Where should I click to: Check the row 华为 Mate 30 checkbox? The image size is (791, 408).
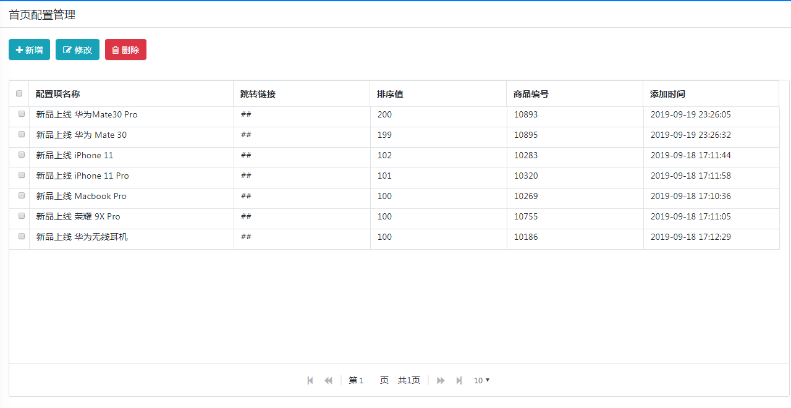pyautogui.click(x=22, y=134)
